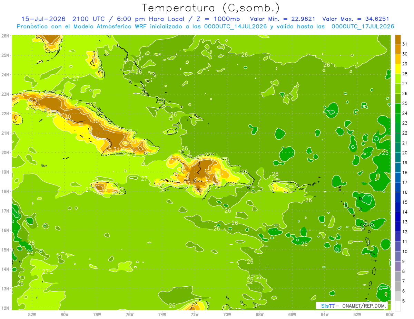Screen dimensions: 414x319
Task: Click the "72W" longitude axis label
Action: (x=195, y=315)
